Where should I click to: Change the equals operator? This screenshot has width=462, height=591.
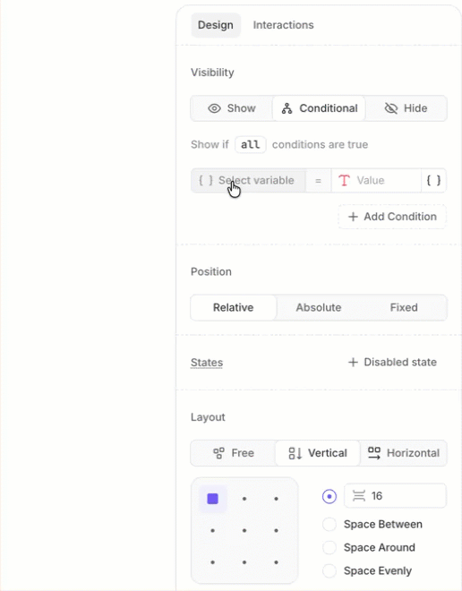click(x=318, y=181)
